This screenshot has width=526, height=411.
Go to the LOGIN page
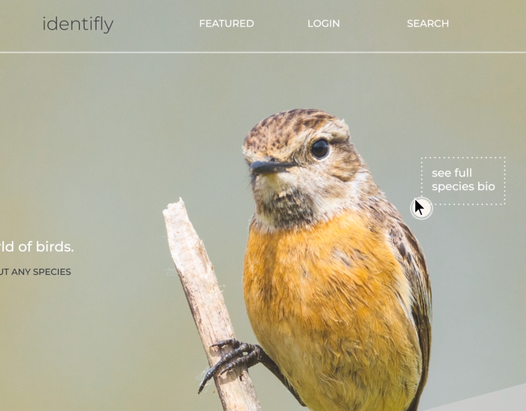pyautogui.click(x=324, y=23)
